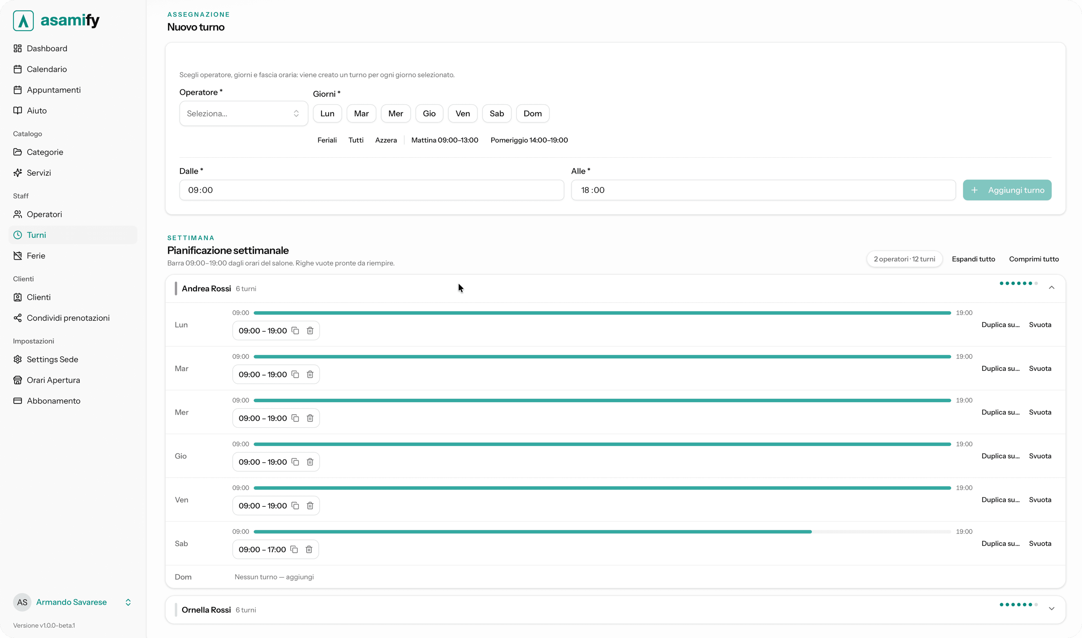Toggle the Dom day chip

(533, 114)
